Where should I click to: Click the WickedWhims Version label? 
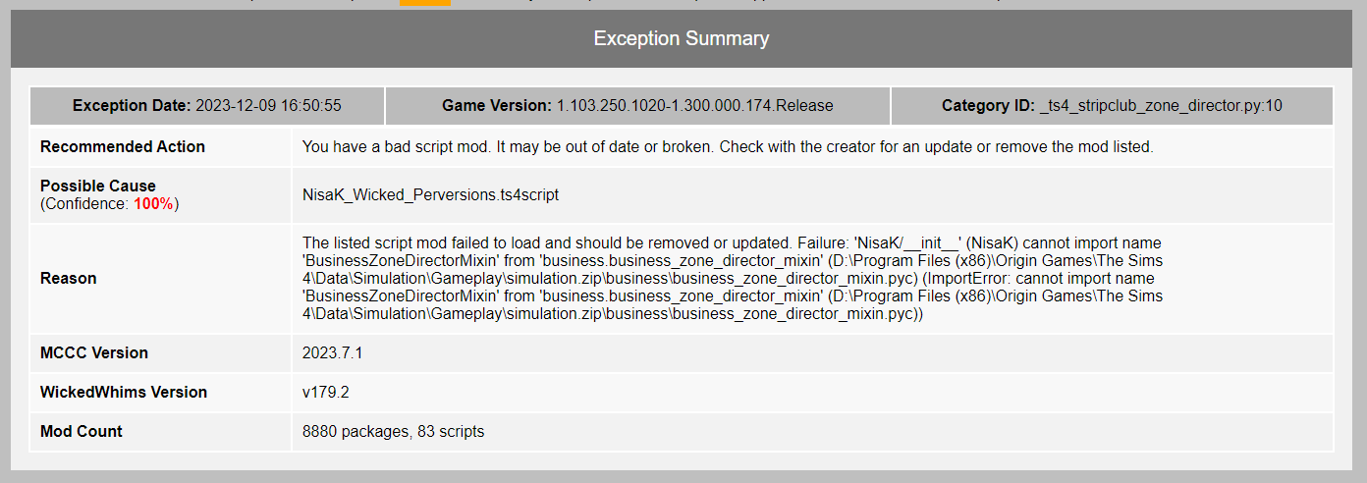click(124, 392)
